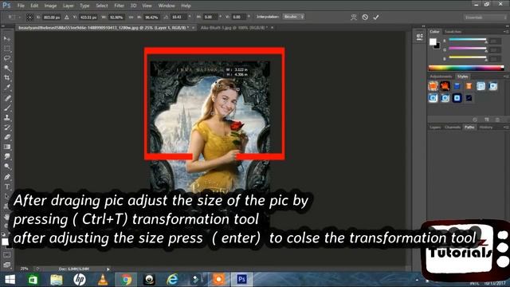Click the Photoshop Ps logo

(6, 6)
